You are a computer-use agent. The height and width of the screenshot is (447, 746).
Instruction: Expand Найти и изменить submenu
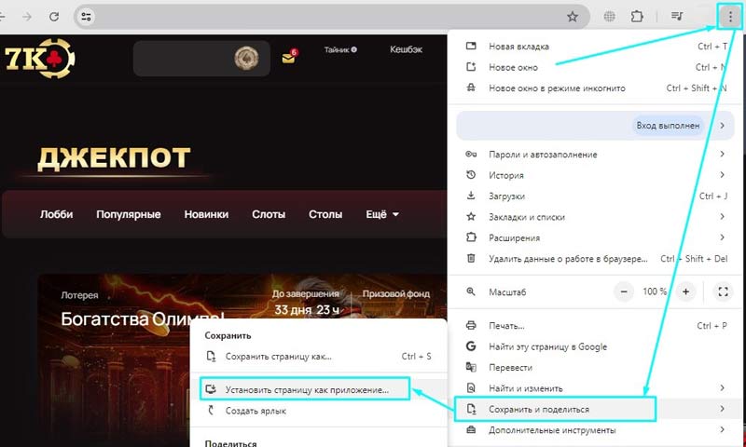[x=595, y=388]
